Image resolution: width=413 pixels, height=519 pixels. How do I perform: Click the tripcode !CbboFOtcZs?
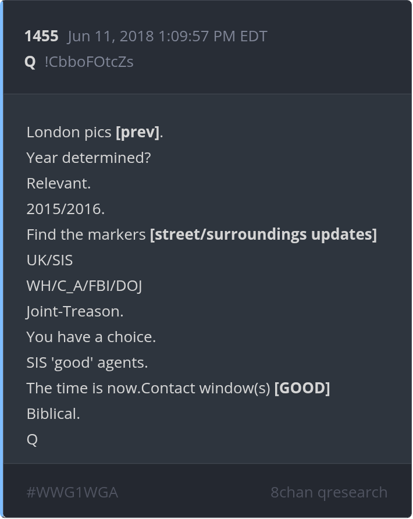[x=89, y=62]
